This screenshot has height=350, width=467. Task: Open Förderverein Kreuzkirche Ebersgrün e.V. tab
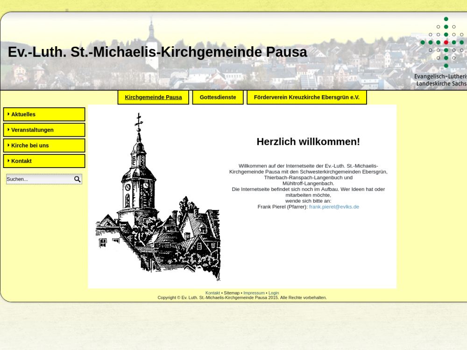(306, 98)
